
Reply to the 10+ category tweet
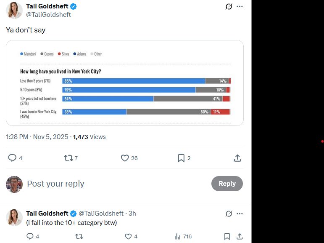pyautogui.click(x=30, y=236)
